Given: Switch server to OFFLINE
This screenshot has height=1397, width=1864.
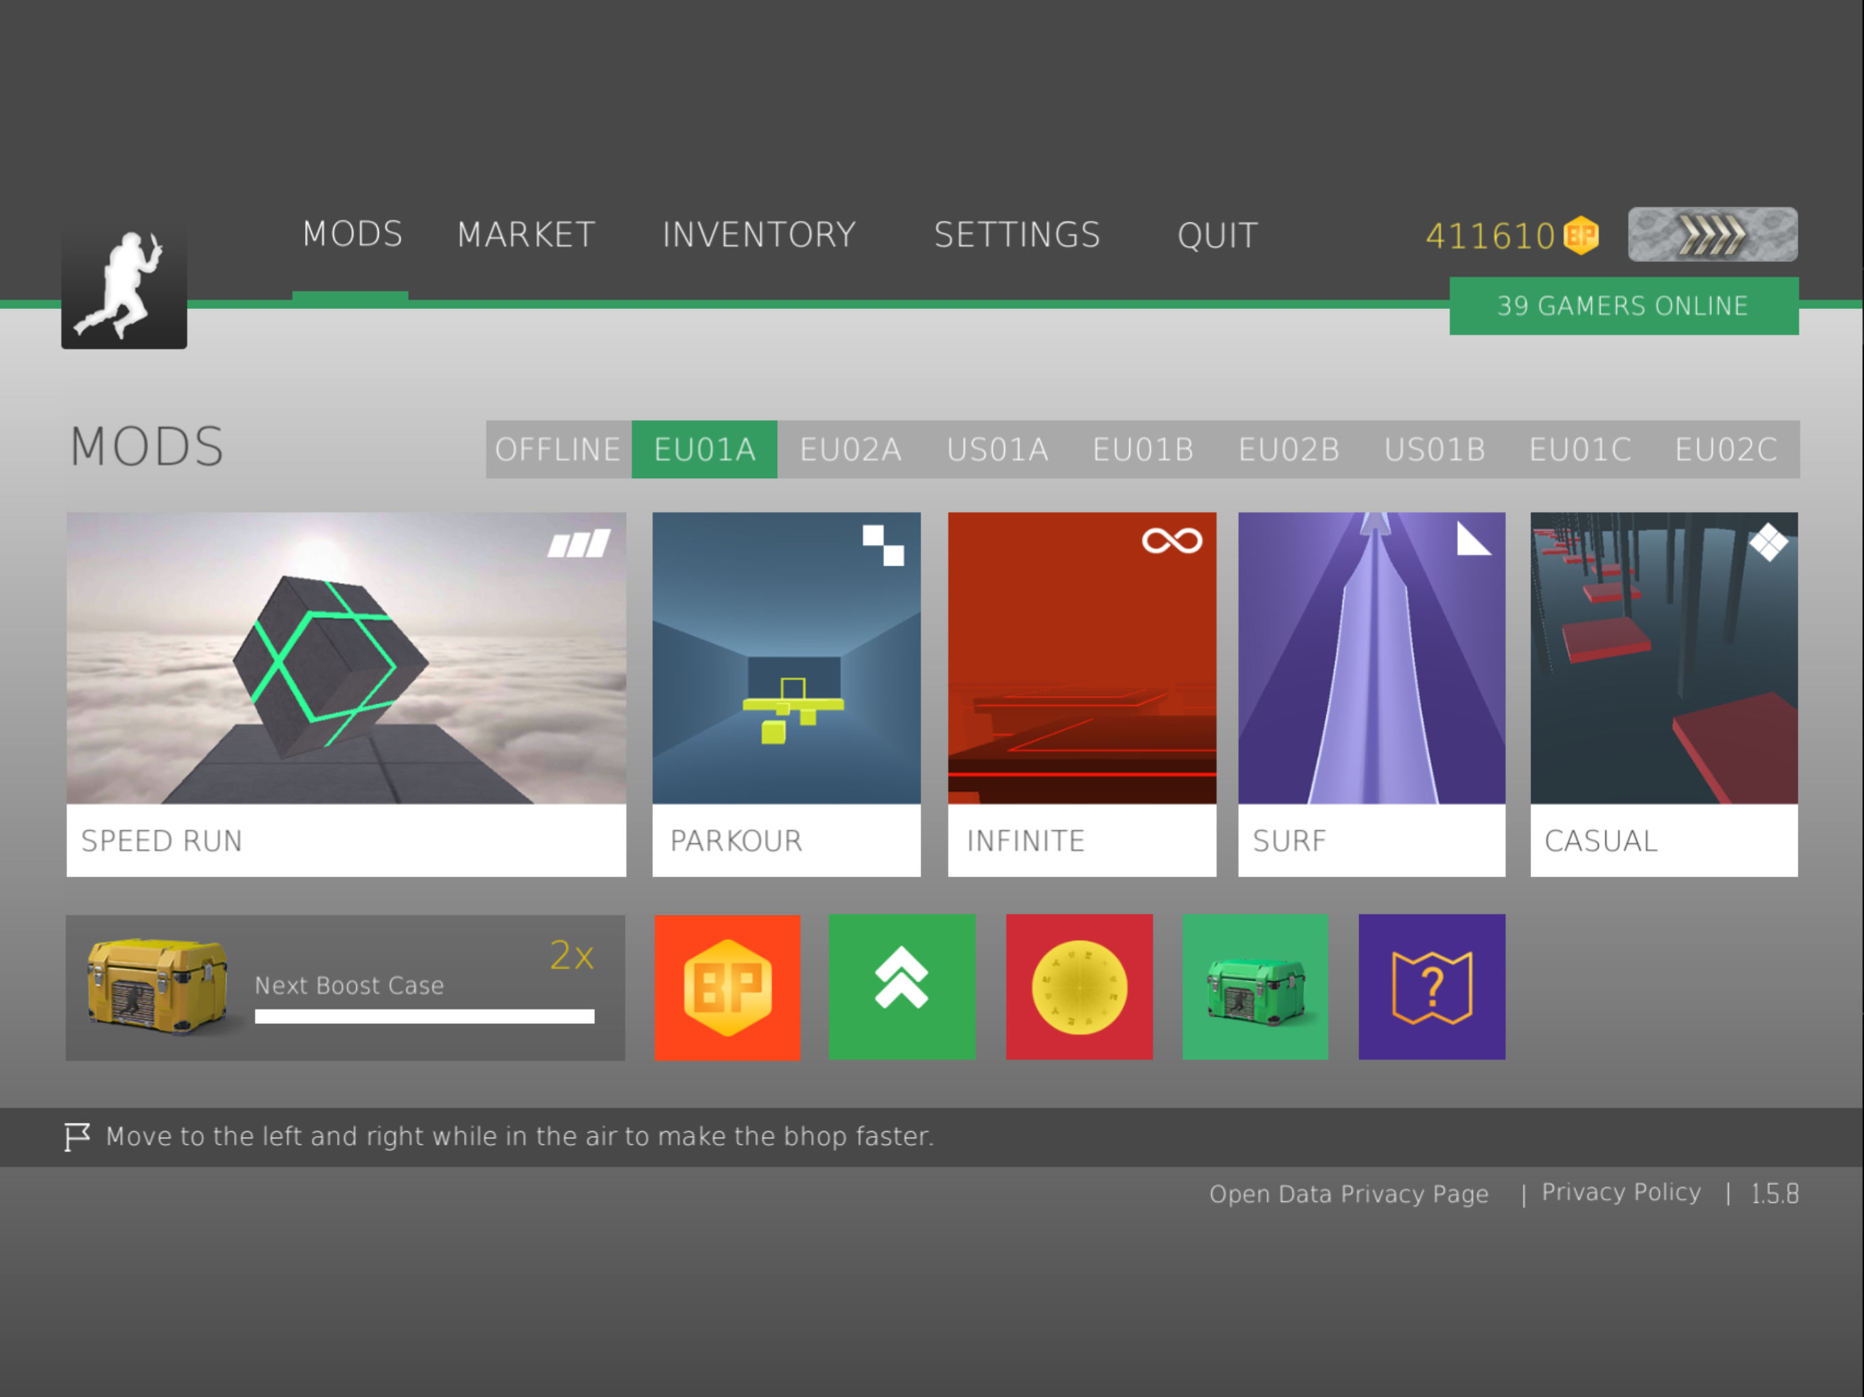Looking at the screenshot, I should [x=558, y=449].
